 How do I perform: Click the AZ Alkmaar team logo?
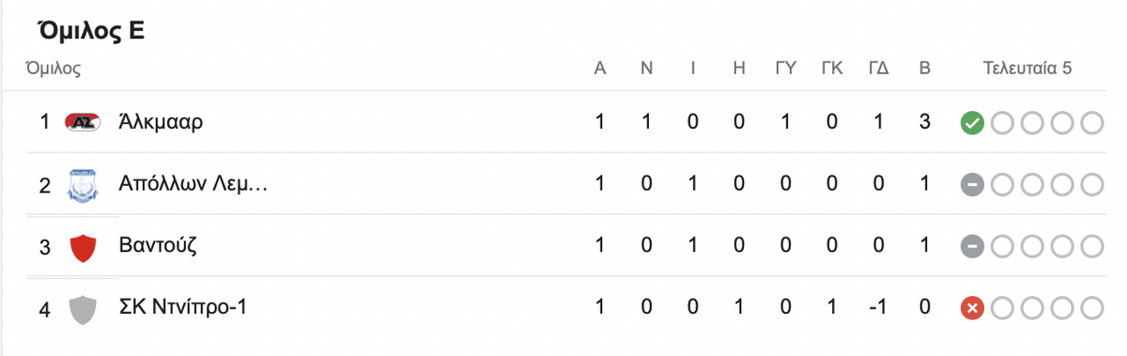pos(84,123)
